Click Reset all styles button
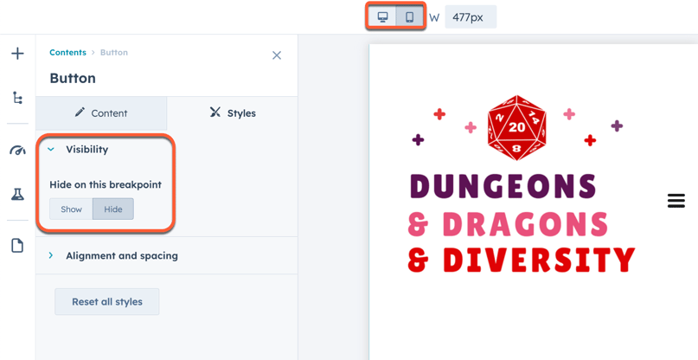 [107, 302]
